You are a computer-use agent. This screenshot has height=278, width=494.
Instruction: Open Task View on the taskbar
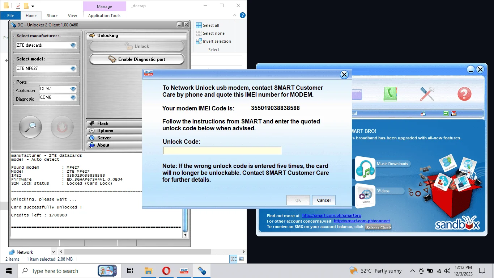click(x=130, y=271)
